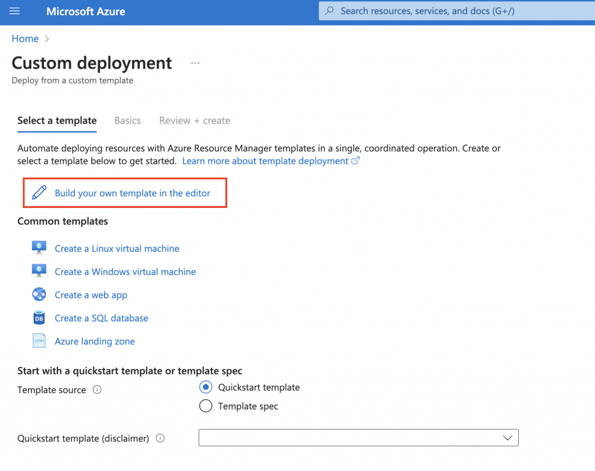Image resolution: width=595 pixels, height=471 pixels.
Task: Go to Home breadcrumb link
Action: (x=25, y=39)
